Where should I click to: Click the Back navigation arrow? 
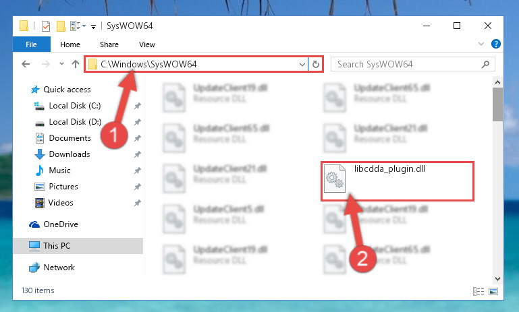tap(26, 64)
